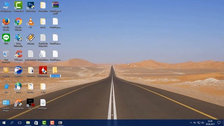Launch the Winamp lightning bolt shortcut
The height and width of the screenshot is (126, 224).
(x=30, y=38)
